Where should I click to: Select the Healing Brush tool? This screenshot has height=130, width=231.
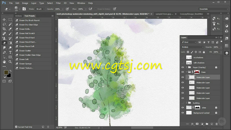4,34
